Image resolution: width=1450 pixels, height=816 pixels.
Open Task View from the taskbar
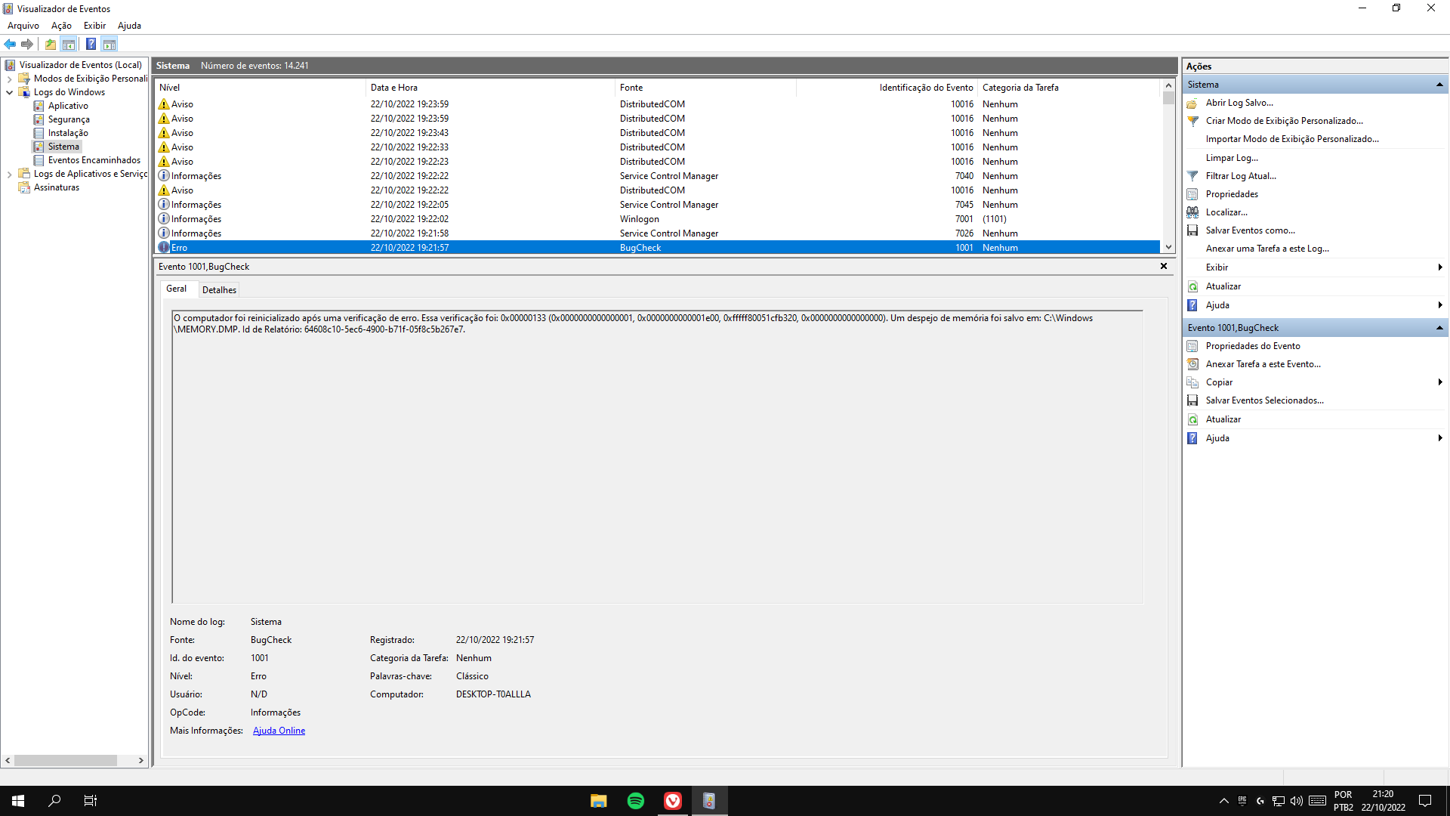(91, 801)
